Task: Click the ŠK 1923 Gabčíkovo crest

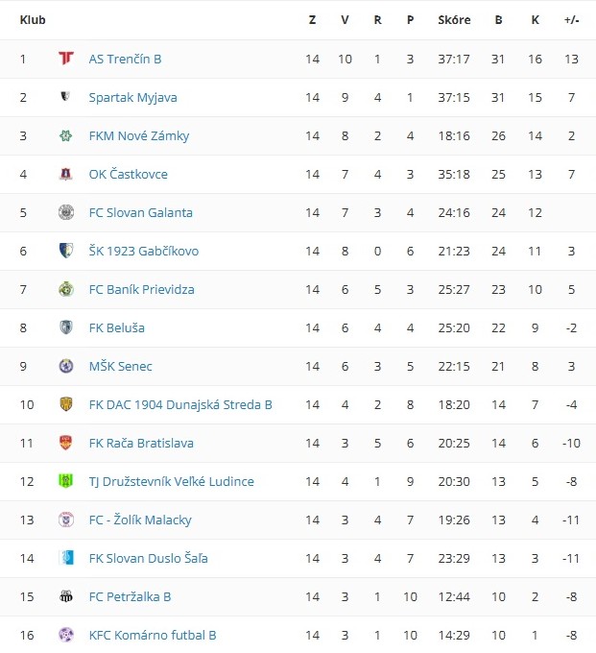Action: pyautogui.click(x=65, y=251)
